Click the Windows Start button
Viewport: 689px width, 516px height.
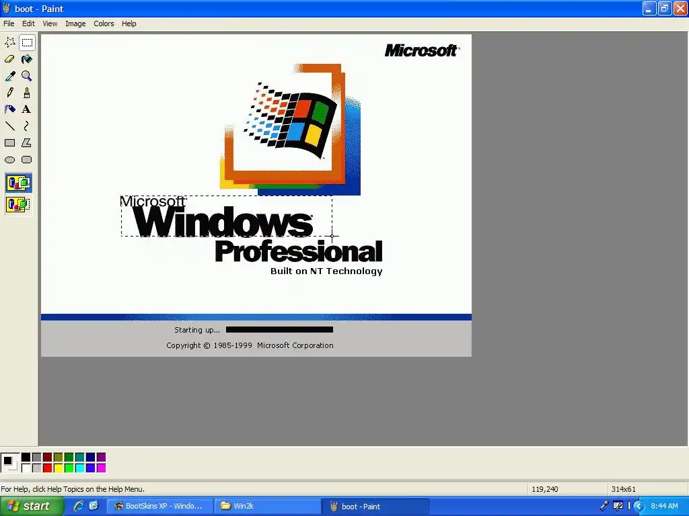32,507
